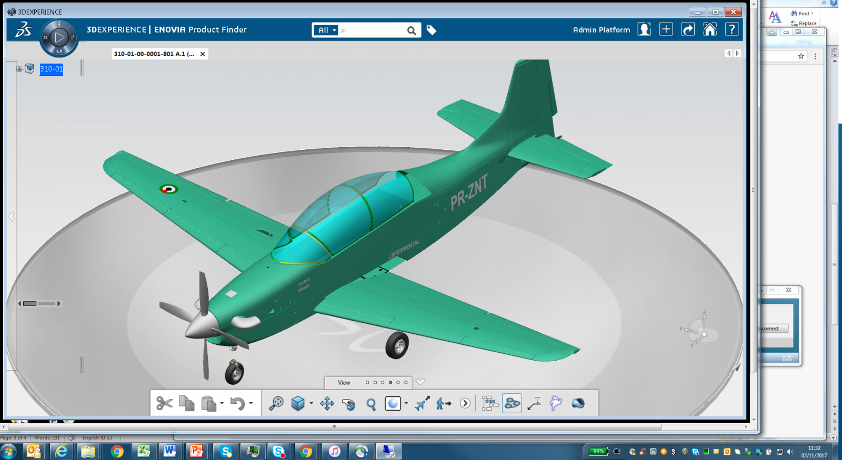
Task: Open the Paste options dropdown arrow
Action: 222,403
